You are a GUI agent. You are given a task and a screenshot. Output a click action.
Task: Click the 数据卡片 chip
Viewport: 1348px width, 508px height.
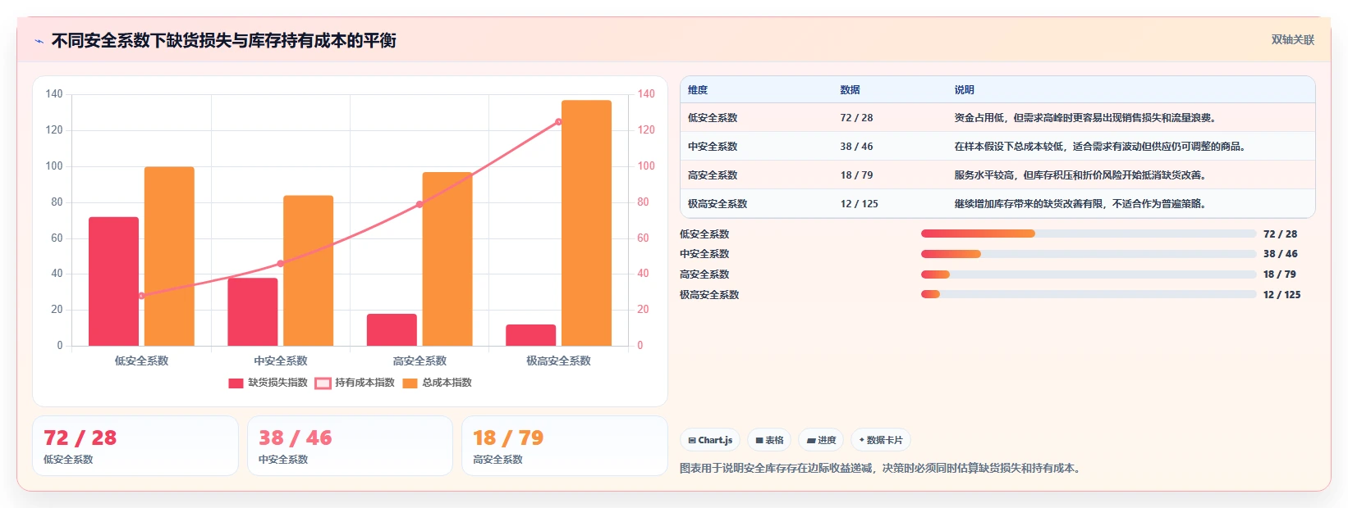(x=881, y=440)
